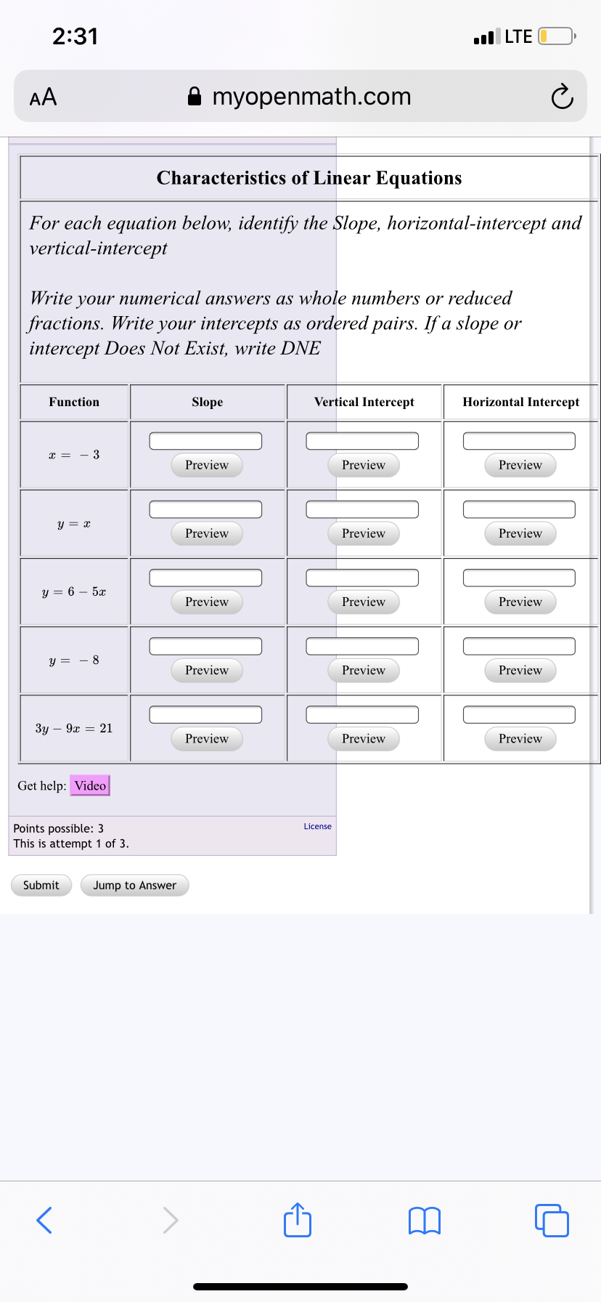The height and width of the screenshot is (1302, 601).
Task: Click the Jump to Answer button
Action: click(134, 885)
